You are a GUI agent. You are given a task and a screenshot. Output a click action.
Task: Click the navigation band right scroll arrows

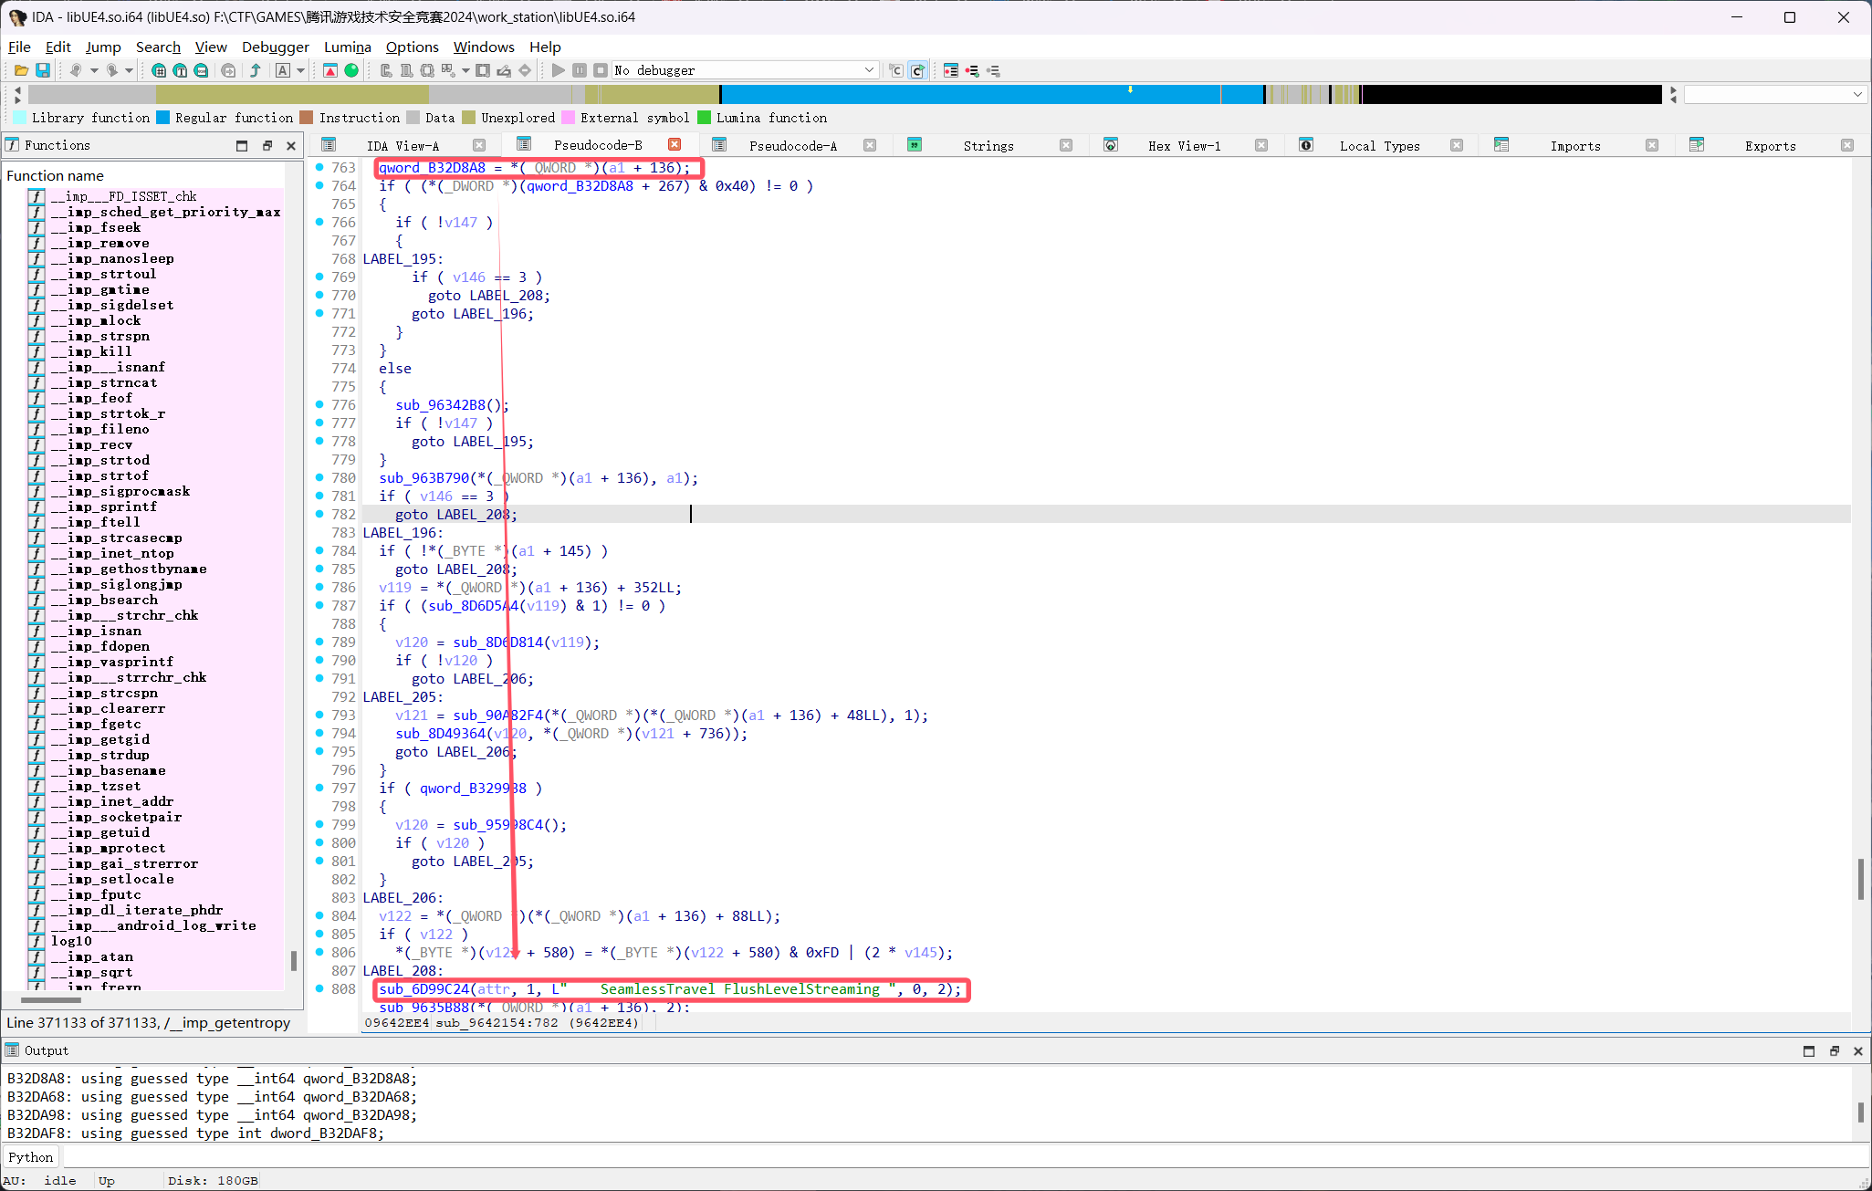coord(1673,94)
